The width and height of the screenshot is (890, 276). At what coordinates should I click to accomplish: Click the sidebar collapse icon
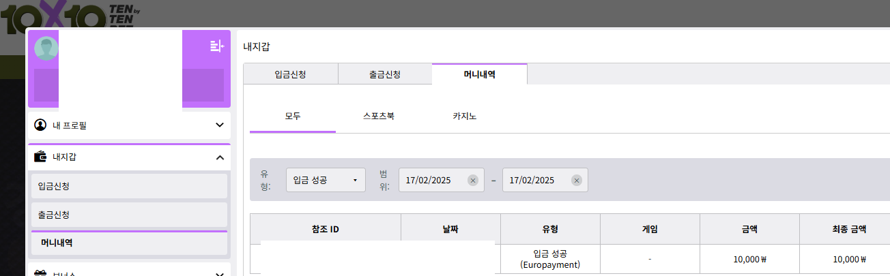[x=216, y=46]
